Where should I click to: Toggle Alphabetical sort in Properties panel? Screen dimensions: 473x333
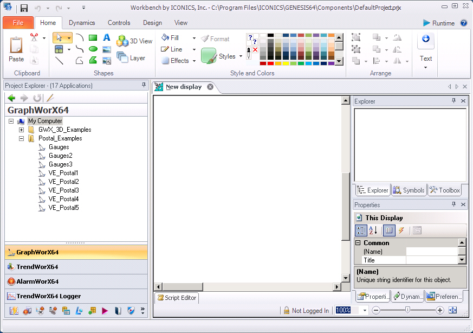[x=373, y=230]
